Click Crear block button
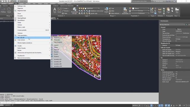The height and width of the screenshot is (107, 190). point(112,8)
